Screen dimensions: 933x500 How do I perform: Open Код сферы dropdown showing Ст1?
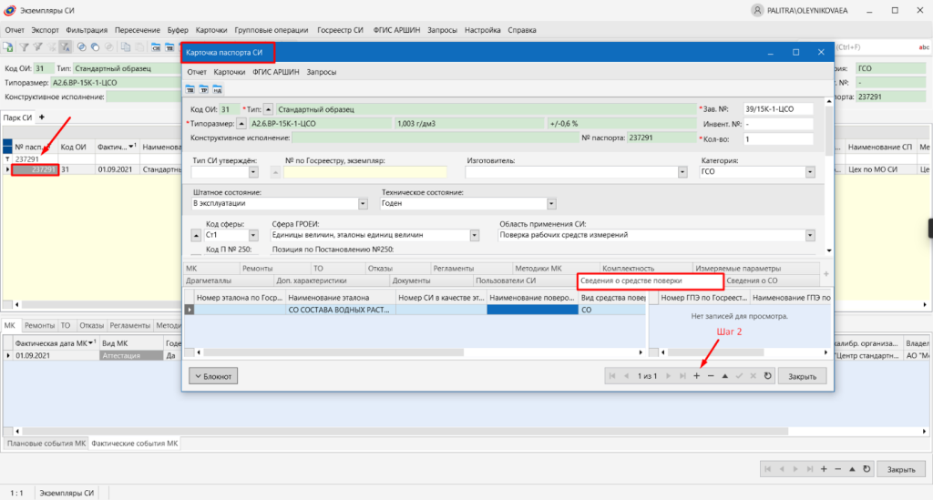tap(253, 236)
